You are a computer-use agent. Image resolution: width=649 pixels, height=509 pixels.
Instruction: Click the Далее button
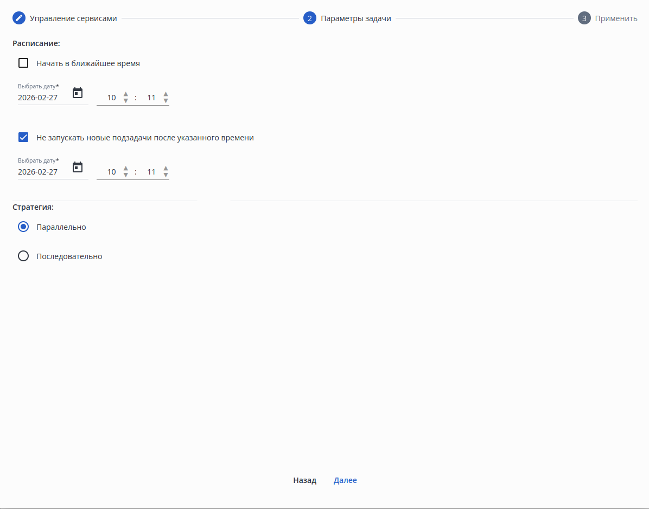point(345,480)
